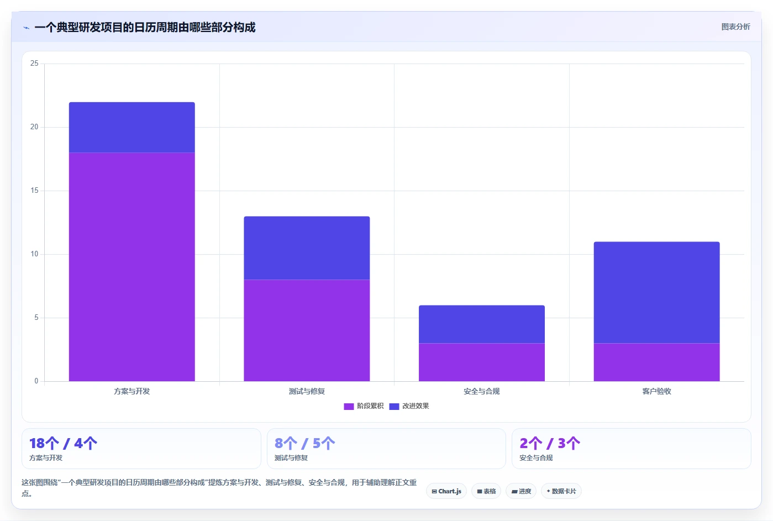773x521 pixels.
Task: Select the purple 测试与修复 bar segment
Action: [x=307, y=330]
